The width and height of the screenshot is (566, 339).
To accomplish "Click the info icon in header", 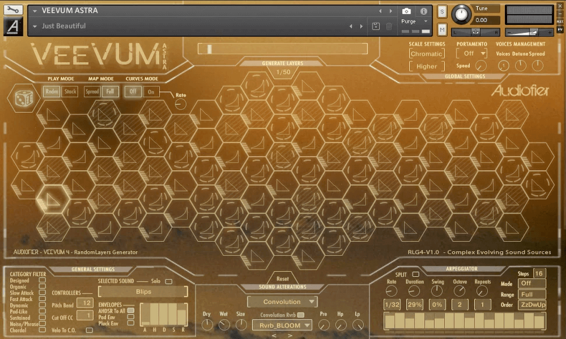I will coord(424,11).
